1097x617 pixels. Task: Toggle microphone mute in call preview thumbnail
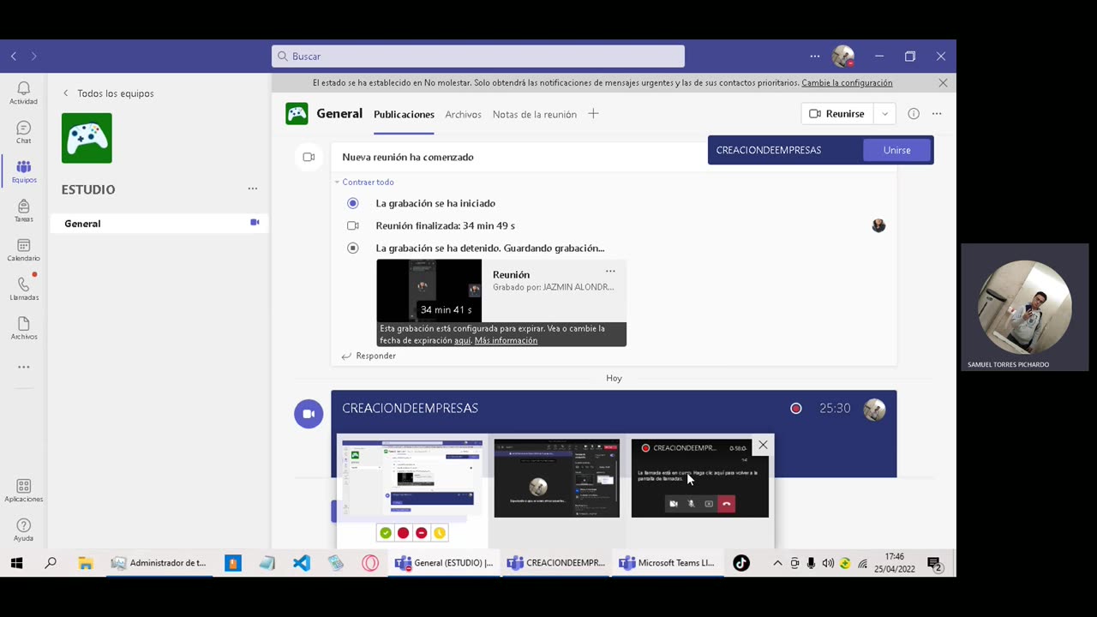(691, 504)
